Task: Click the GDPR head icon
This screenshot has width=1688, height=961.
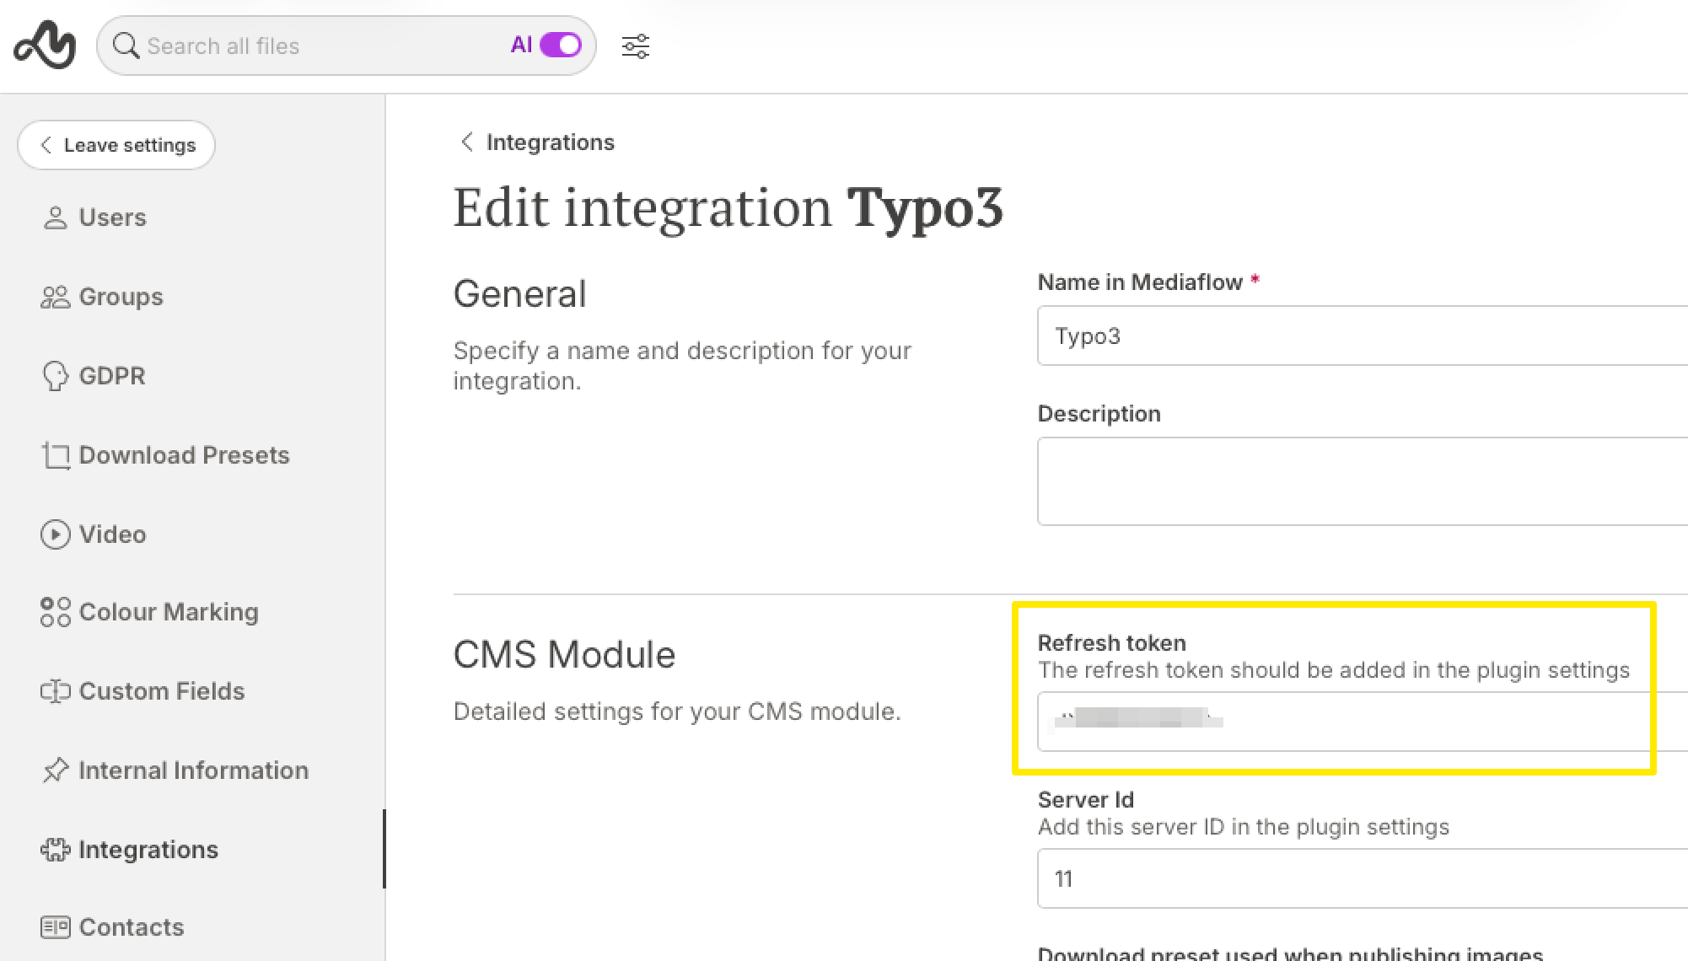Action: click(x=55, y=376)
